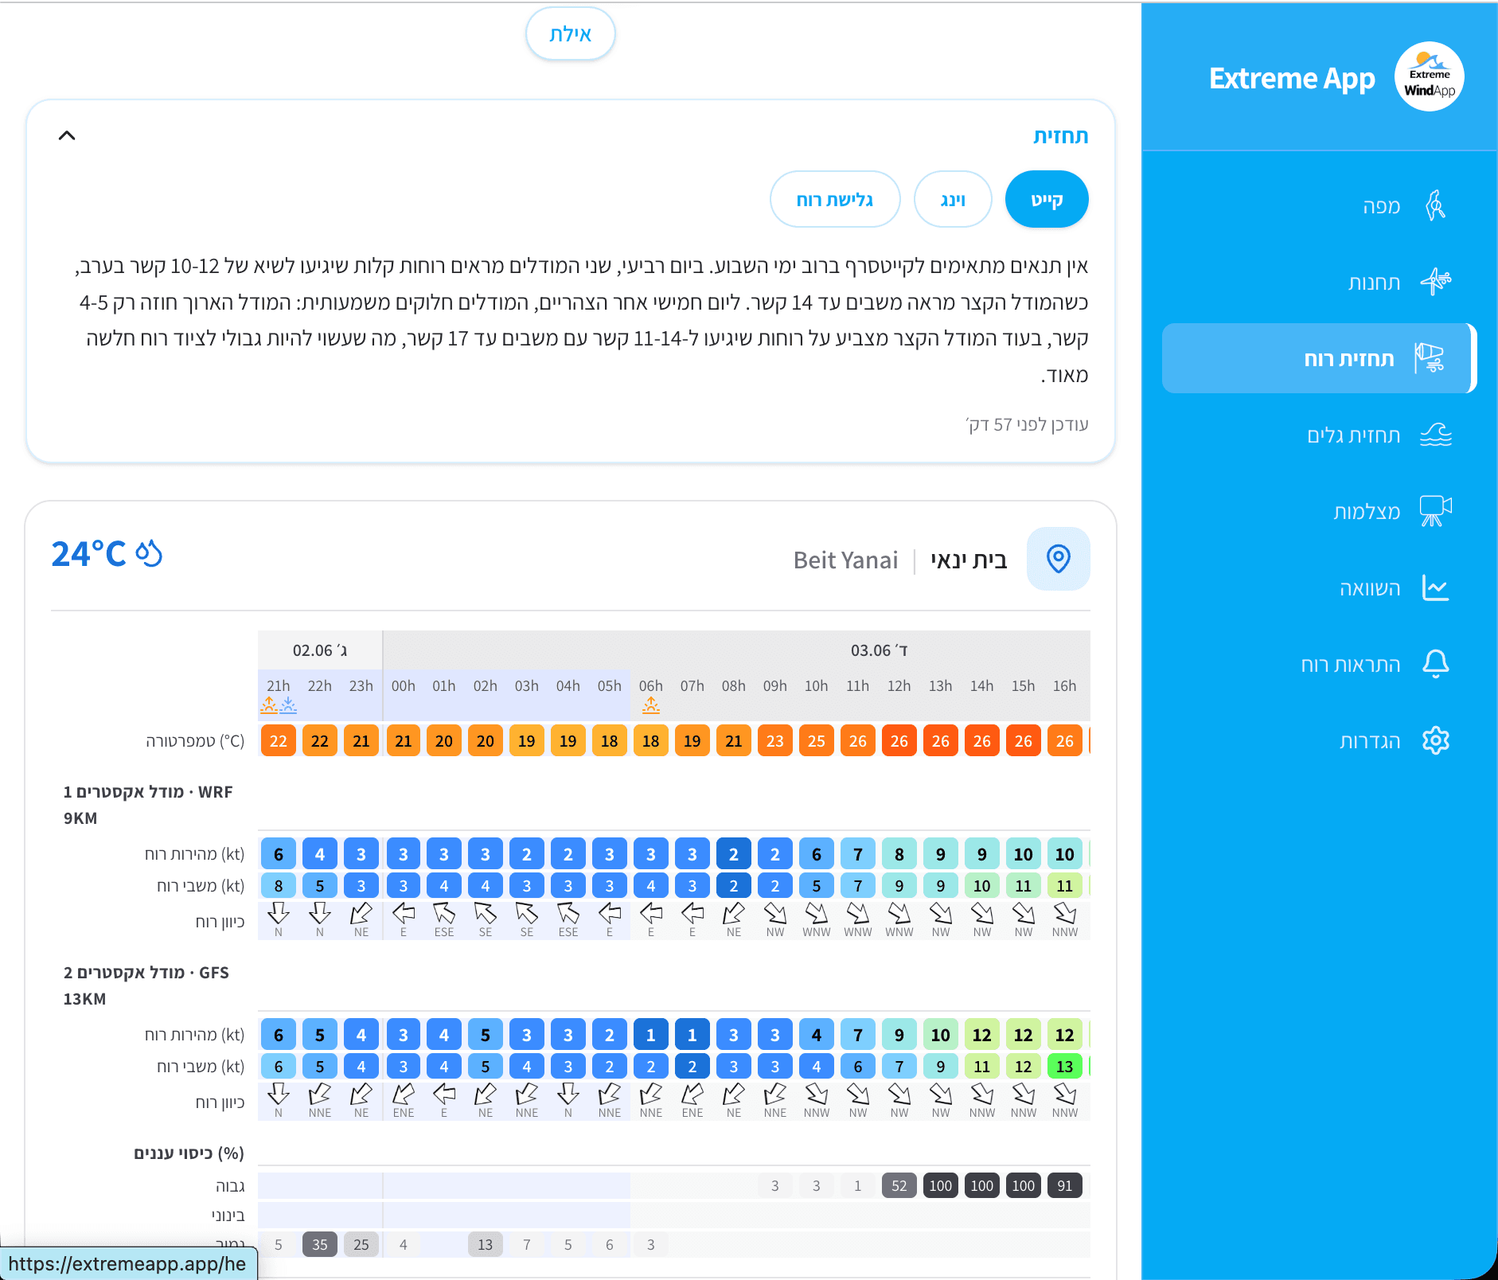
Task: Click the Extreme App title link
Action: point(1292,78)
